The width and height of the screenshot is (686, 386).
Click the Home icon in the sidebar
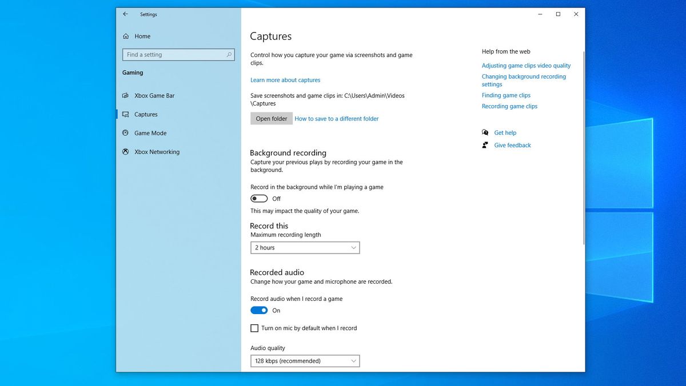(x=125, y=36)
